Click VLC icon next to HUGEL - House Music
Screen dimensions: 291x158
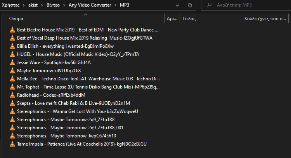12,54
